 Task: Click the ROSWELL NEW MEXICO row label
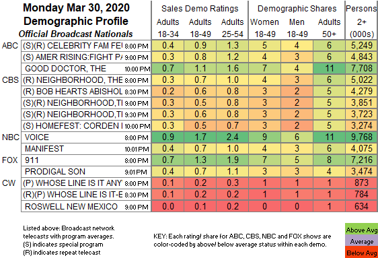(86, 207)
